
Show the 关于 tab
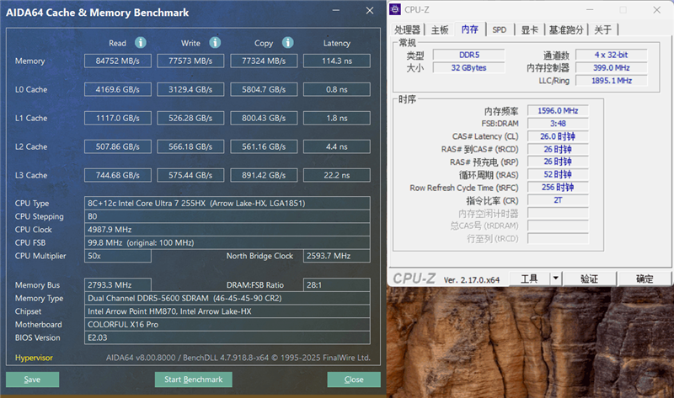602,29
